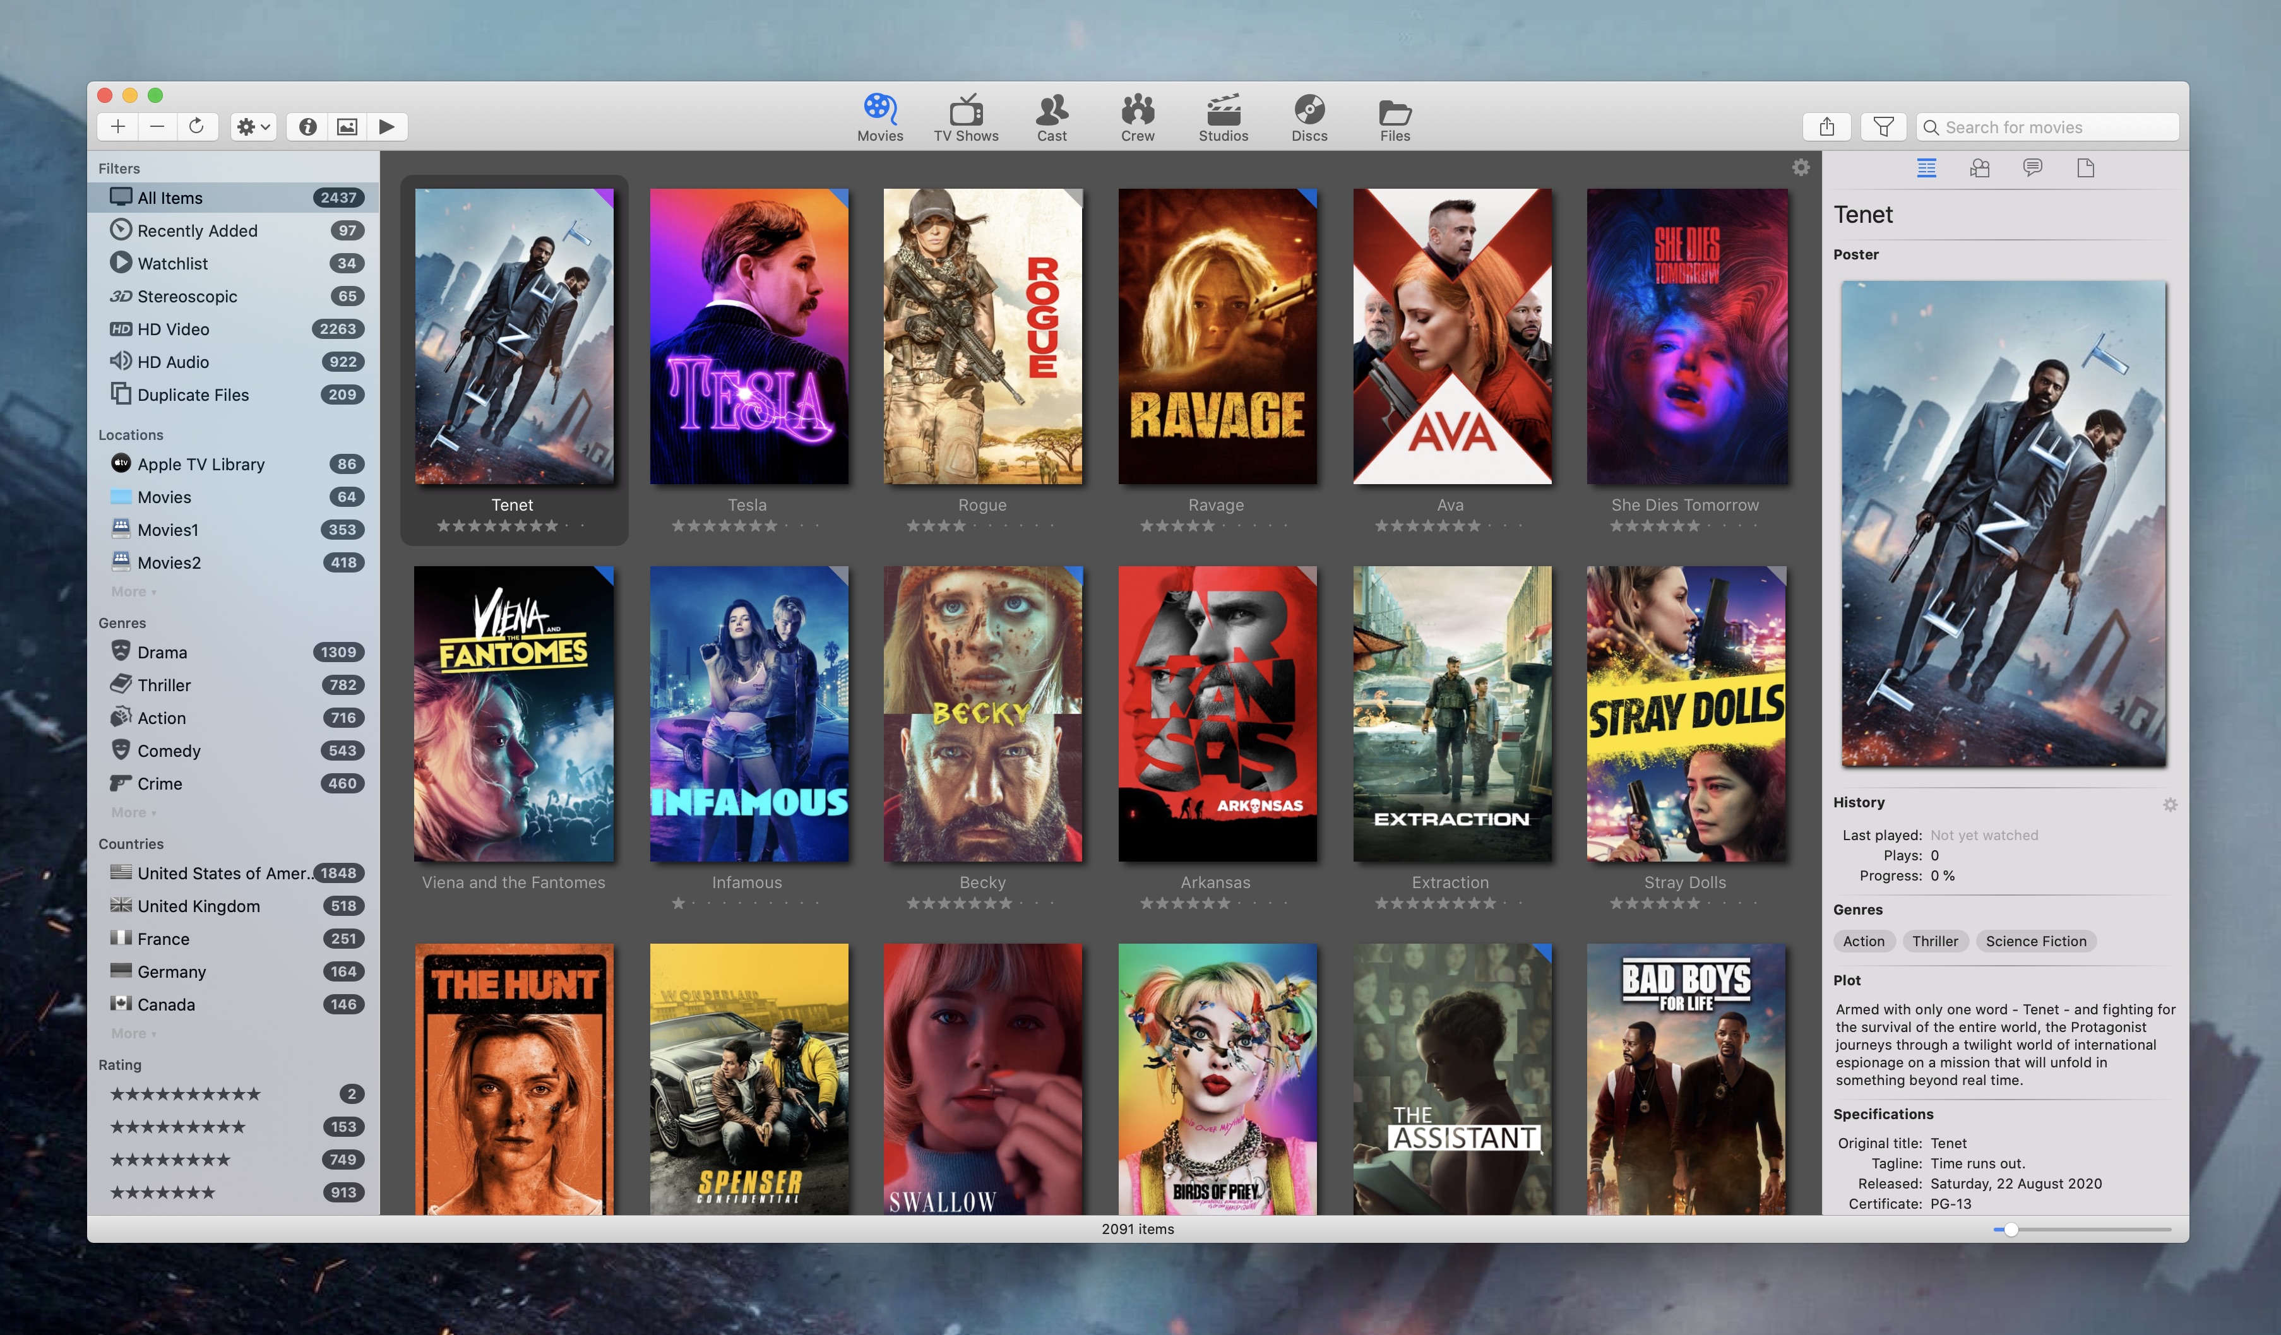Select the Recently Added filter
Image resolution: width=2281 pixels, height=1335 pixels.
click(x=232, y=230)
